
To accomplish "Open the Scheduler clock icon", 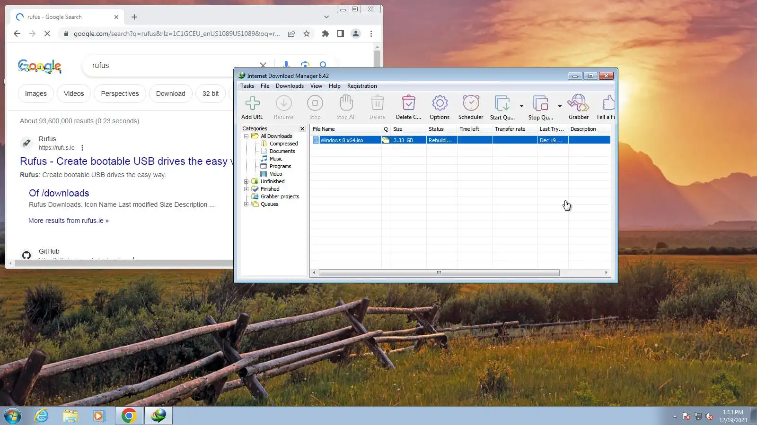I will (471, 103).
